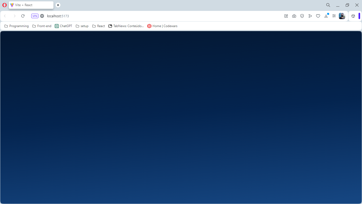Add page to bookmarks heart icon
Viewport: 362px width, 204px height.
tap(318, 16)
